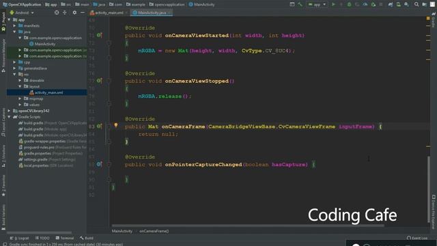Toggle the Device File Explorer side tab

pyautogui.click(x=434, y=212)
